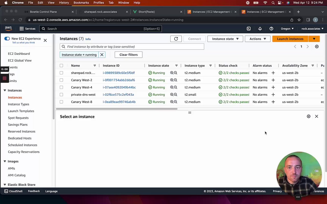Remove the Instance state = running filter

pos(102,55)
